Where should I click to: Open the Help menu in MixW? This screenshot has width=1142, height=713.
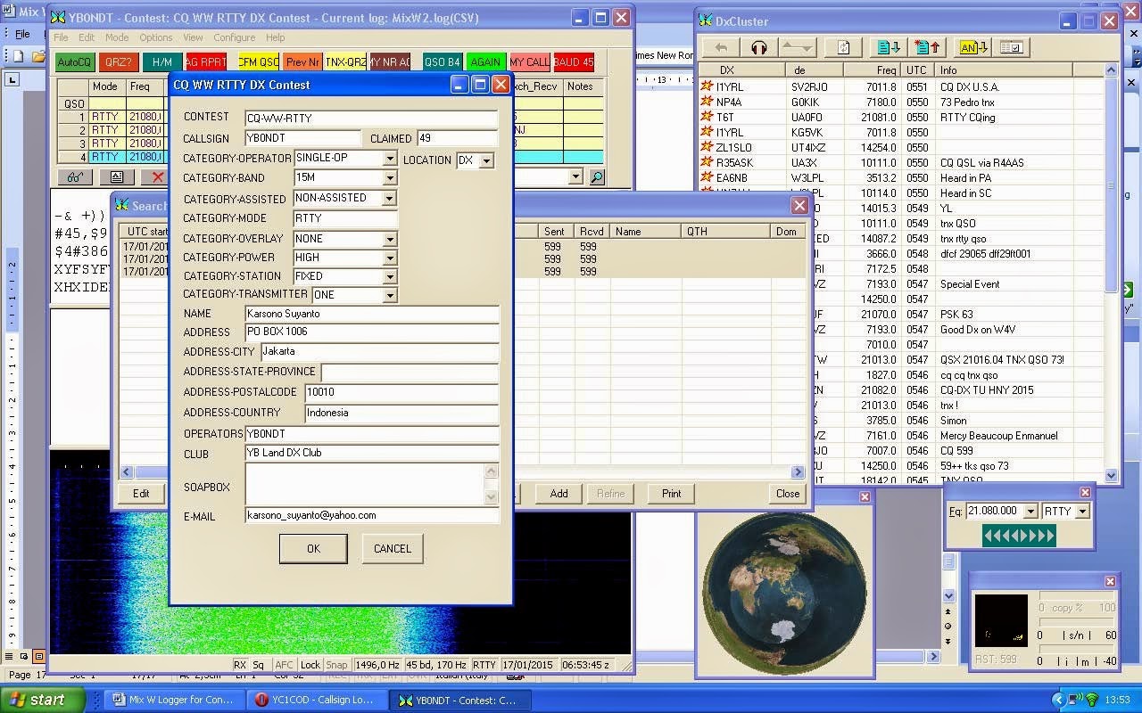click(x=276, y=37)
